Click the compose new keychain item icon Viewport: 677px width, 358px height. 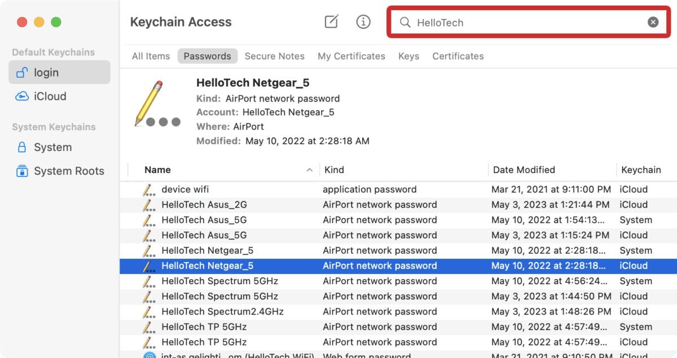pos(331,22)
